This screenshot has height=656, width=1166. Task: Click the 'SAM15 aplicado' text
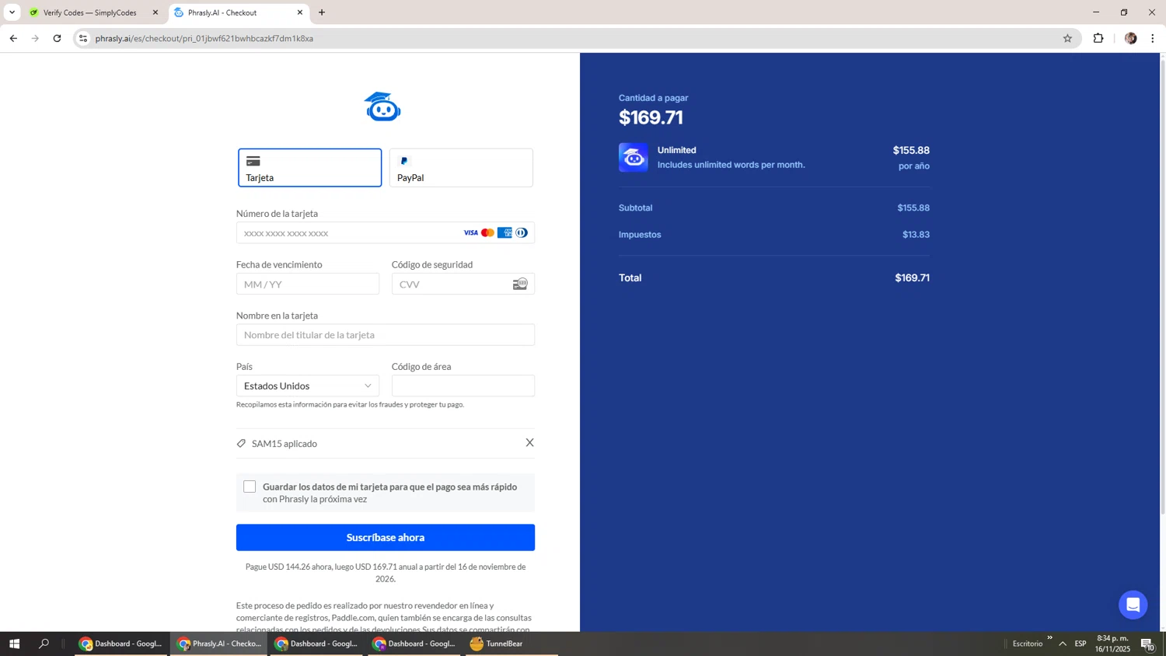click(285, 444)
